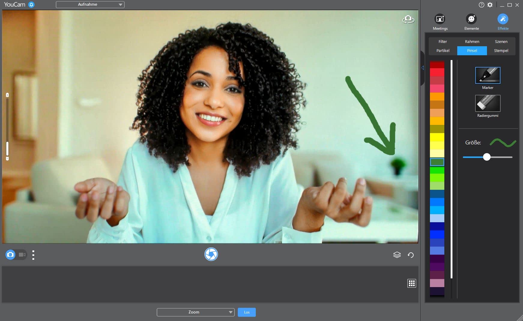Screen dimensions: 523x321
Task: Open the Aufnahme mode dropdown
Action: 90,5
